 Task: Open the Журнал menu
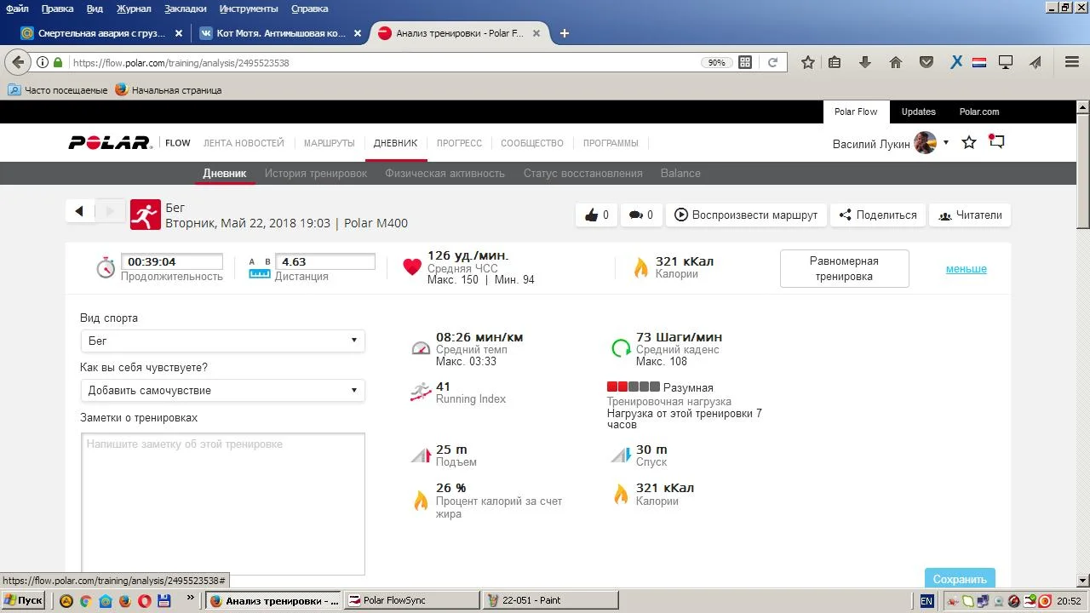click(134, 9)
